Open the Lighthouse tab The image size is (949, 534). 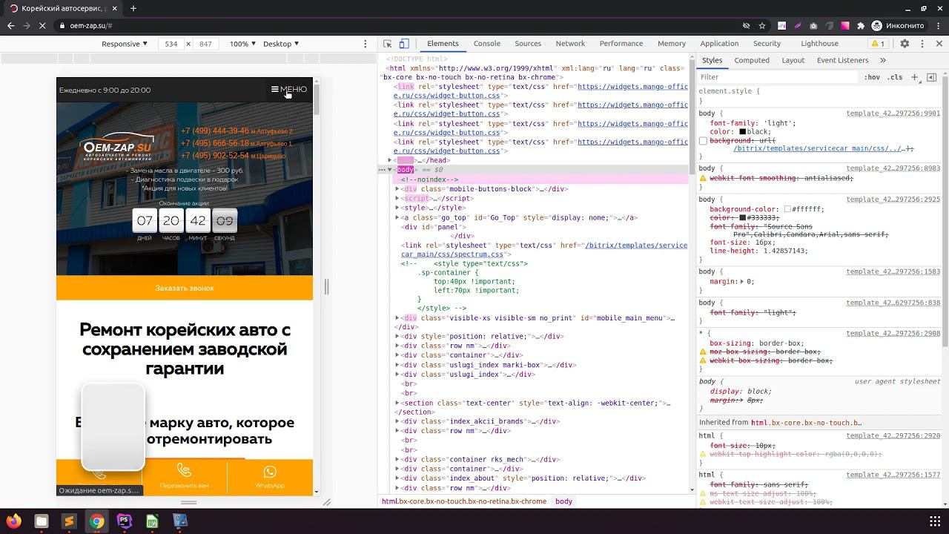(x=819, y=44)
